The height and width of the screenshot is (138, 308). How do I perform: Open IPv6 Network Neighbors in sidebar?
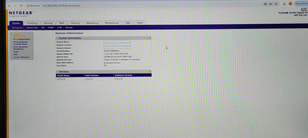click(20, 48)
